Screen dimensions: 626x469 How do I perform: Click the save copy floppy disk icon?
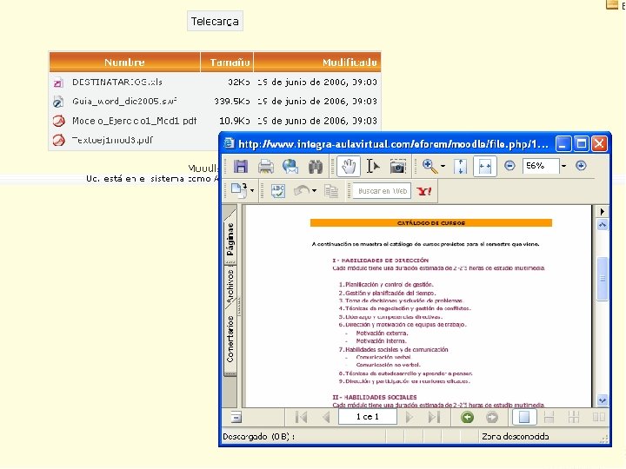pos(240,166)
